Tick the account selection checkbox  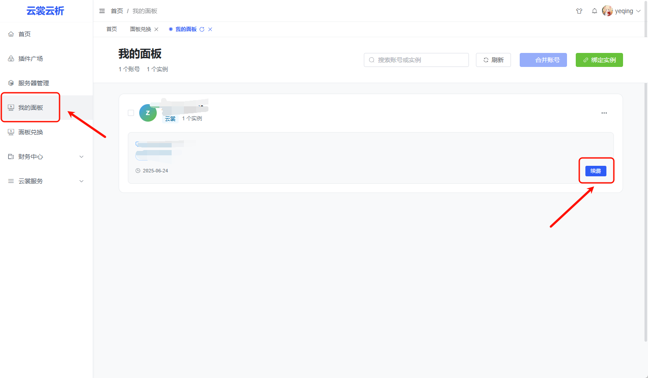point(131,113)
